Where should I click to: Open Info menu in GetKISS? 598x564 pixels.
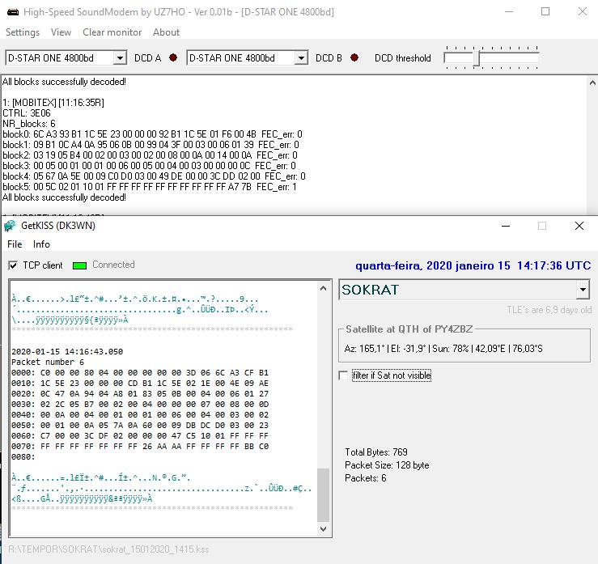coord(41,244)
